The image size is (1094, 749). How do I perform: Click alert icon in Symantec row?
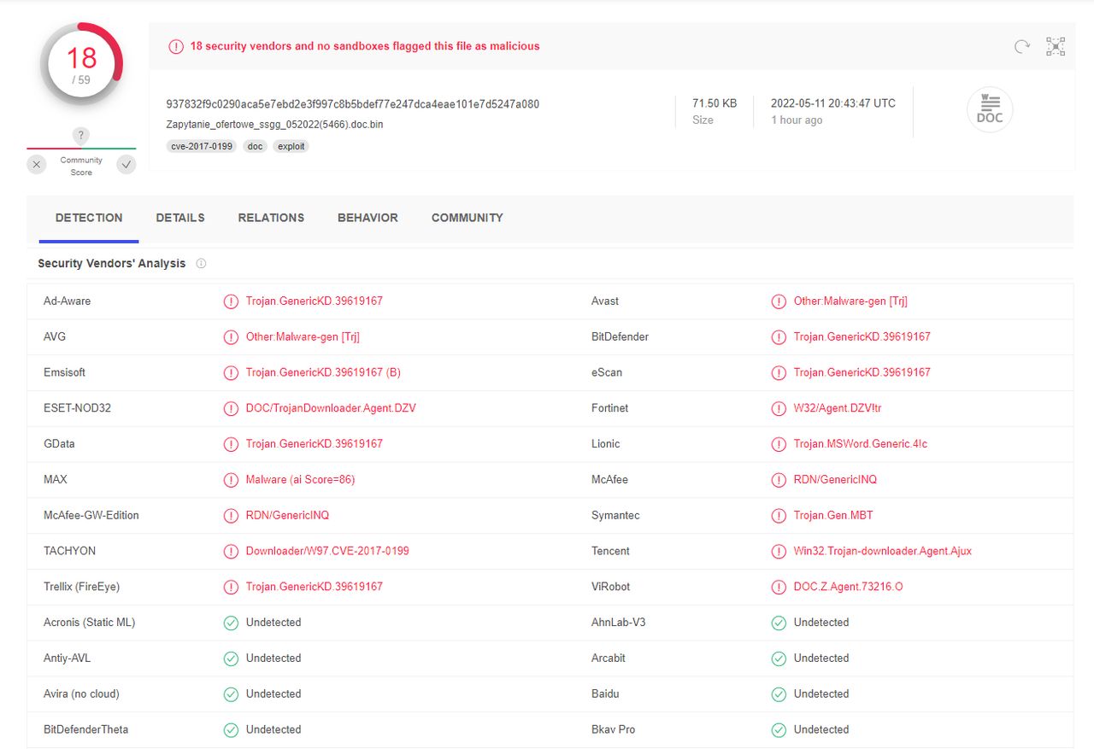point(779,516)
